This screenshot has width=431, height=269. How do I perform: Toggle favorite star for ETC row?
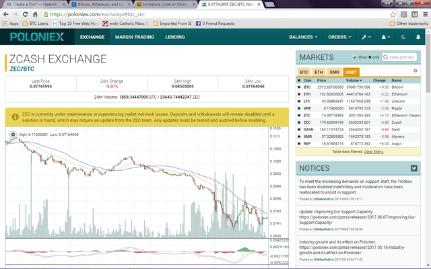coord(299,115)
